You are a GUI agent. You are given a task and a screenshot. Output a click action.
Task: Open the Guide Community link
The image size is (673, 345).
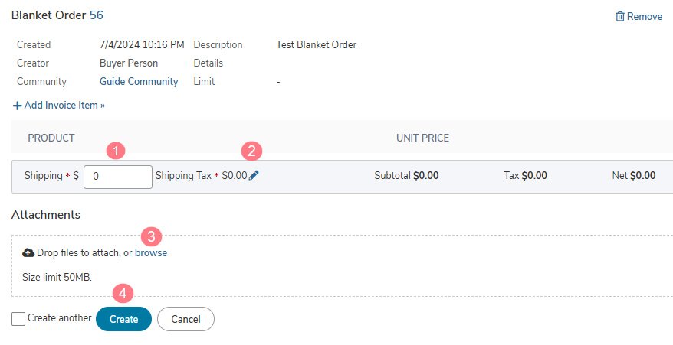click(x=139, y=81)
